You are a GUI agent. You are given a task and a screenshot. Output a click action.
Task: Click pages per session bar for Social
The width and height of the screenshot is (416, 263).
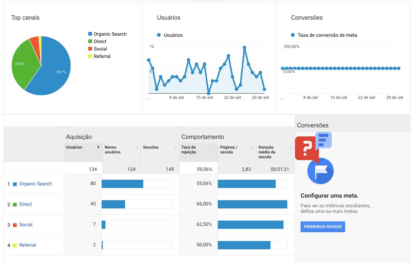coord(251,225)
